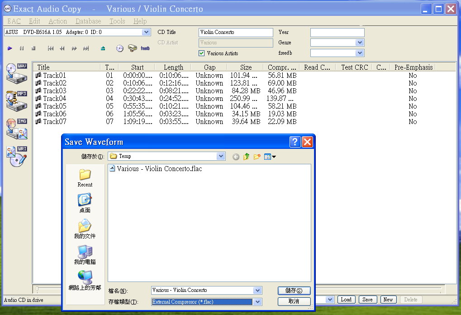Skip to previous track button

point(51,48)
